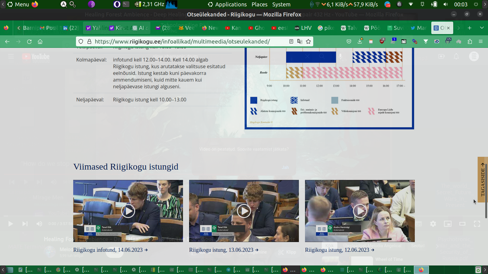488x274 pixels.
Task: View site security via padlock icon
Action: (x=89, y=41)
